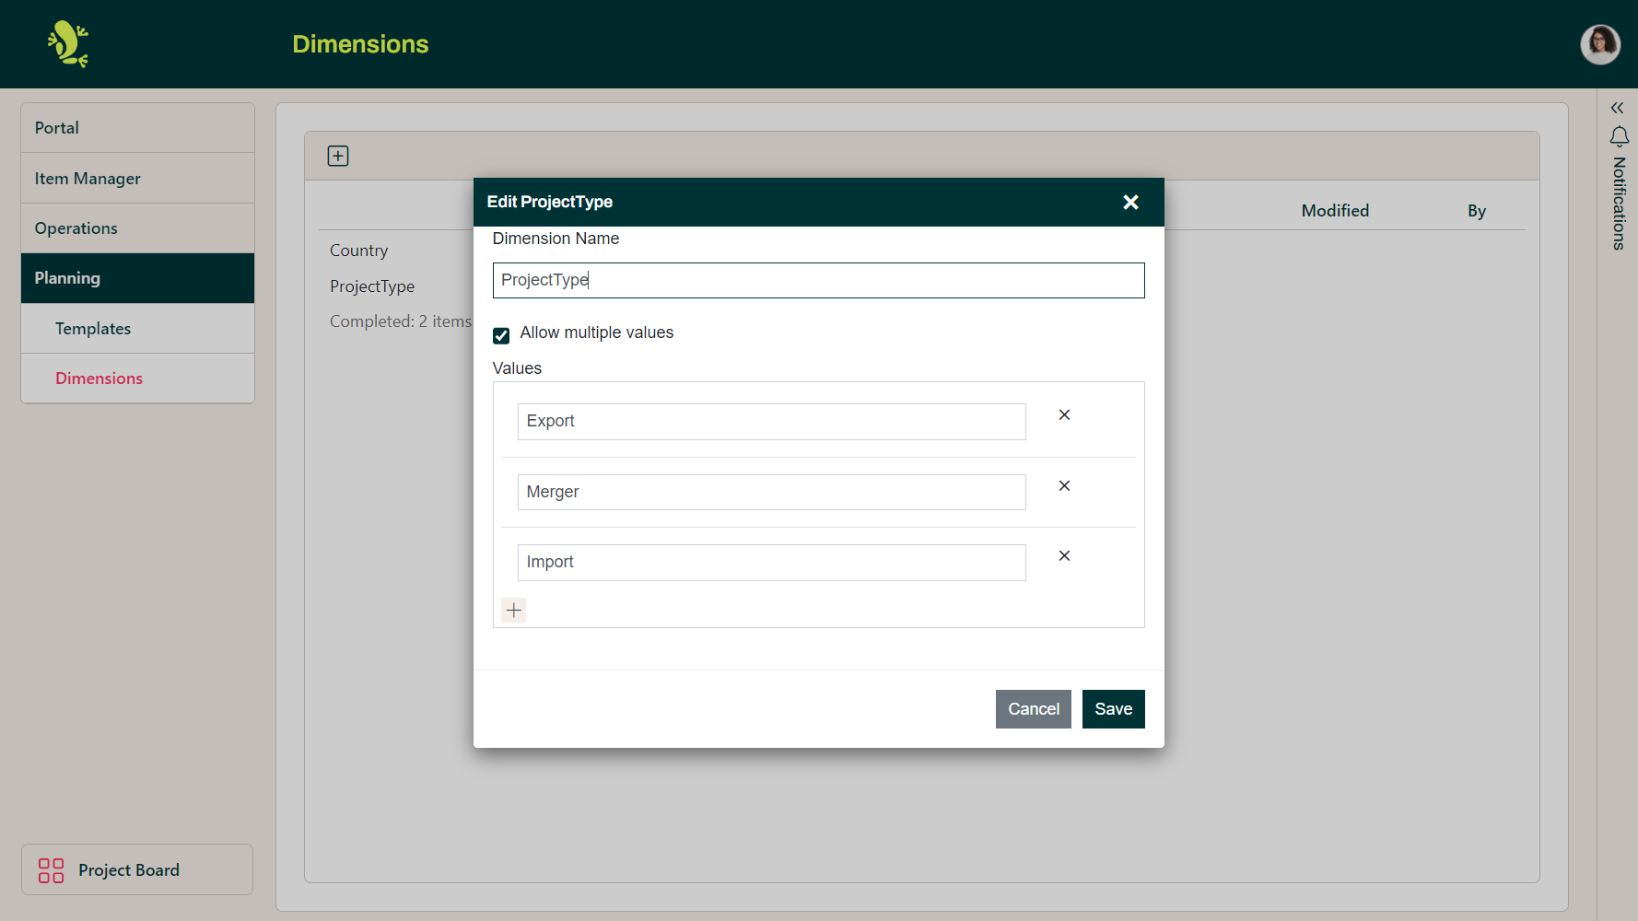1638x921 pixels.
Task: Click the Dimension Name text field
Action: (x=818, y=281)
